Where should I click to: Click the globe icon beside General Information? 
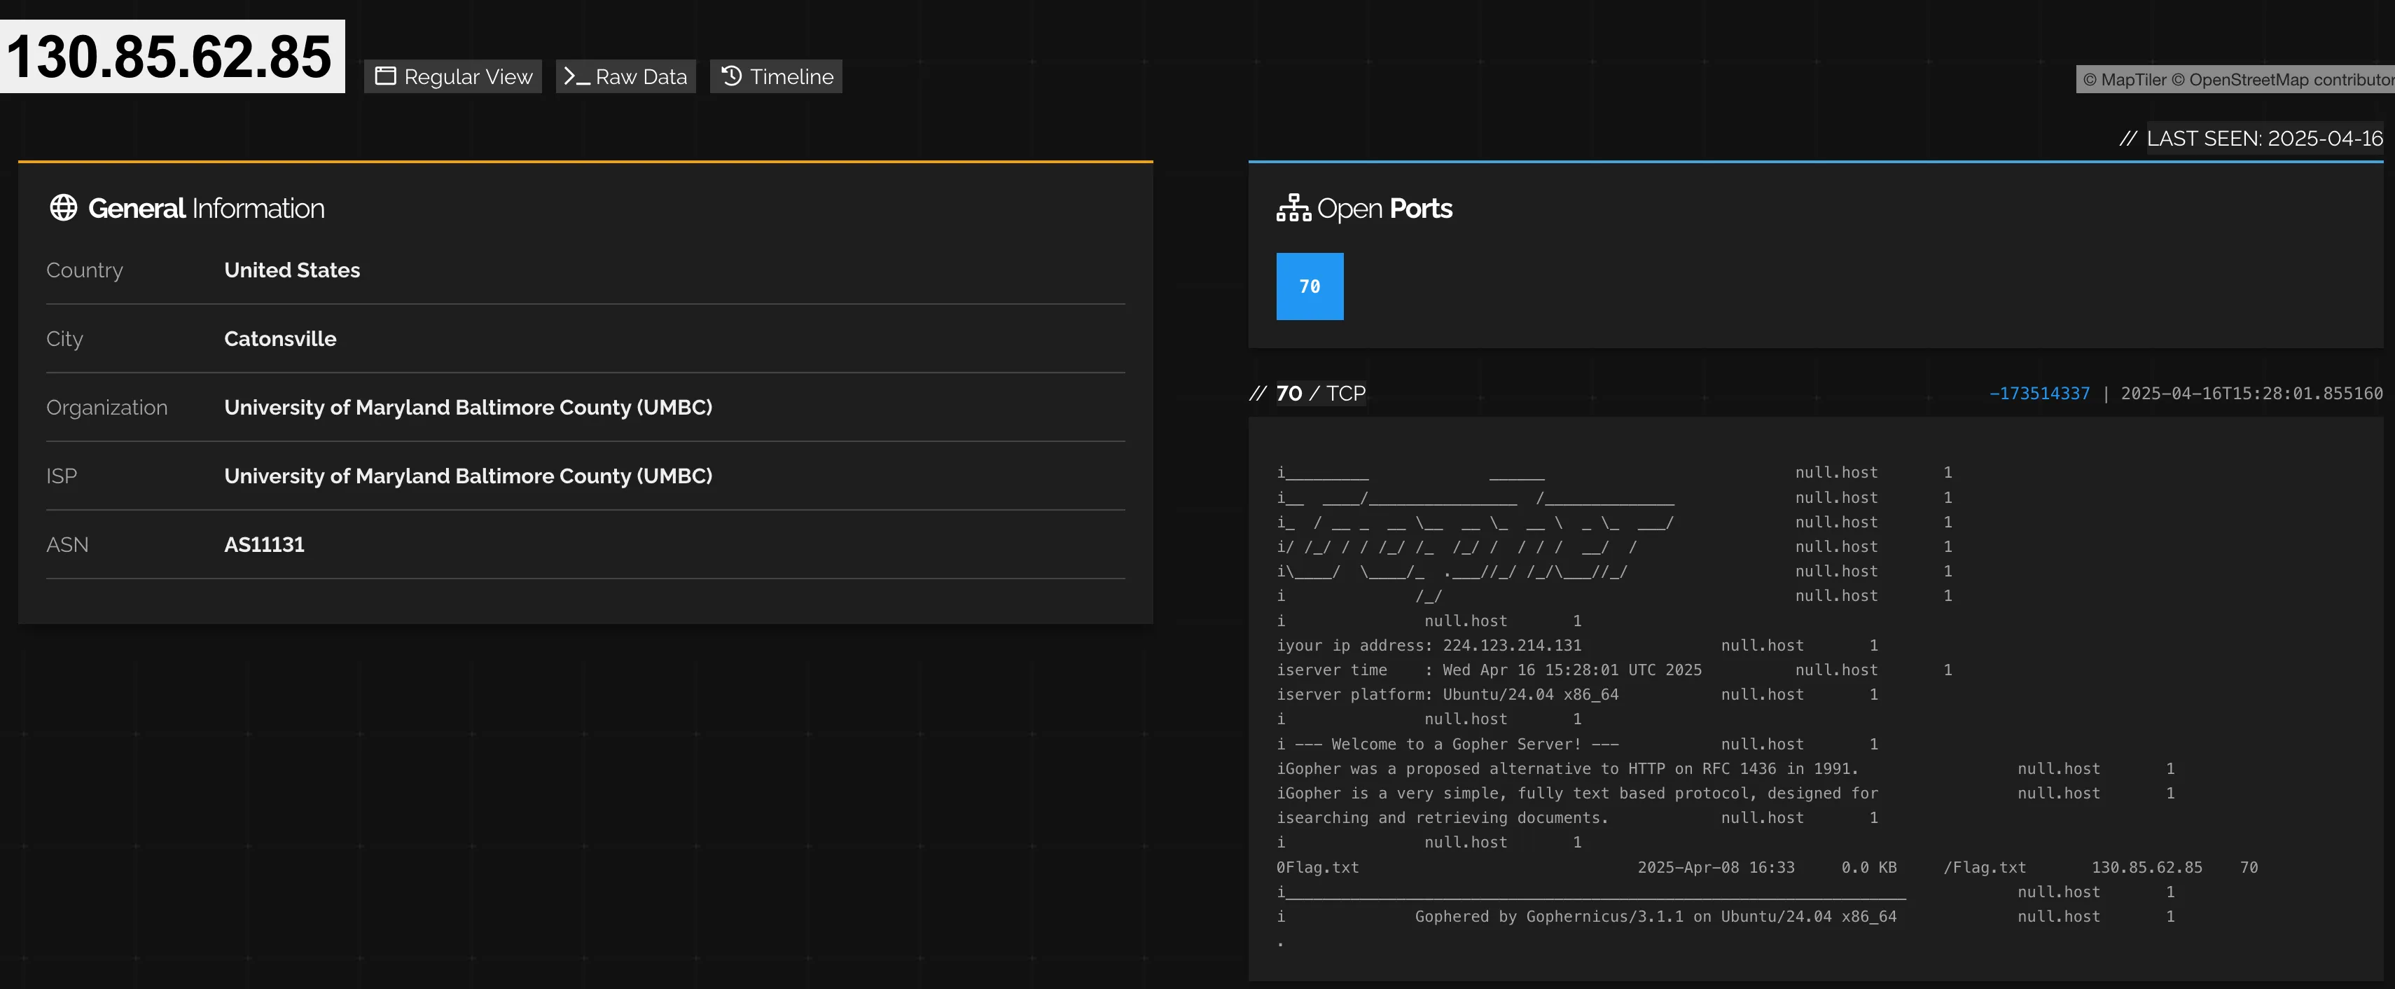coord(63,208)
